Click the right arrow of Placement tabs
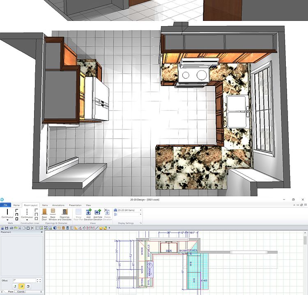Screen dimensions: 308x295 (41, 292)
